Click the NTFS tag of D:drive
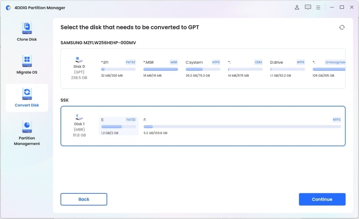 coord(301,62)
